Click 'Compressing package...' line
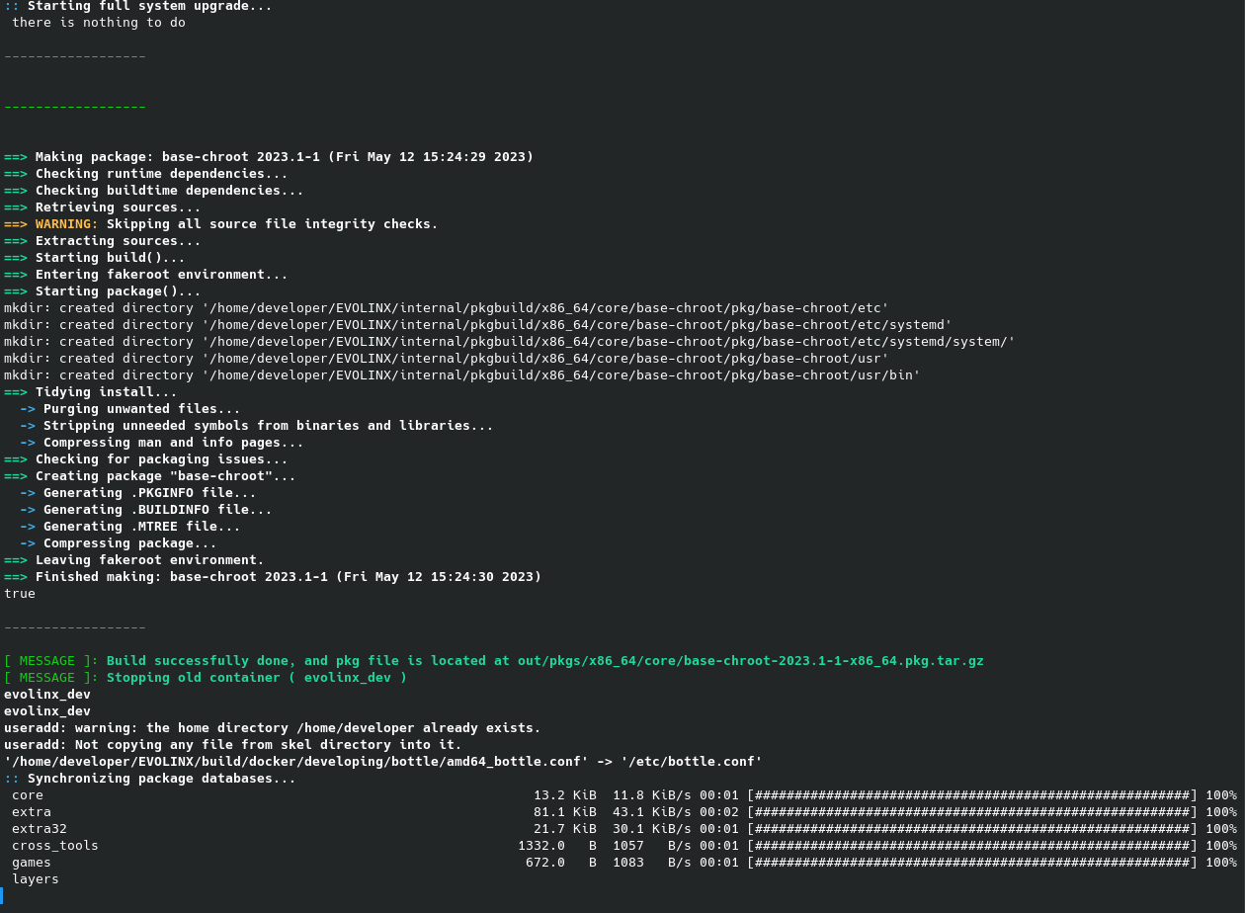The image size is (1245, 913). (x=119, y=542)
